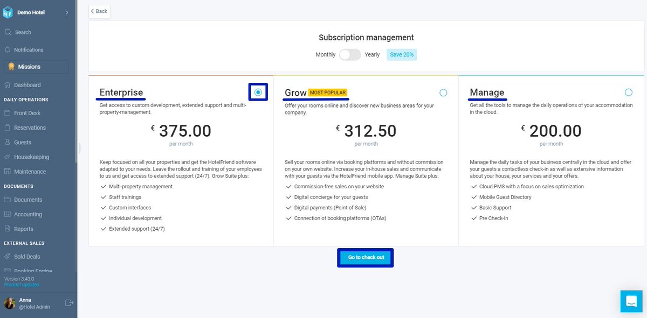Click Connection of booking platforms (OTAs)
This screenshot has width=647, height=318.
click(x=340, y=218)
